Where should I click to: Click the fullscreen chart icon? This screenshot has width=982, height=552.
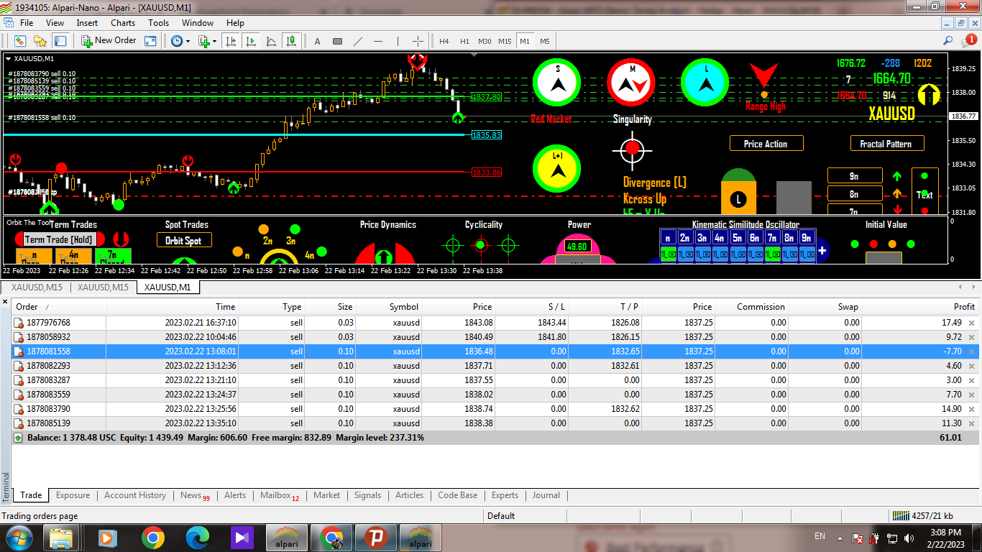150,41
